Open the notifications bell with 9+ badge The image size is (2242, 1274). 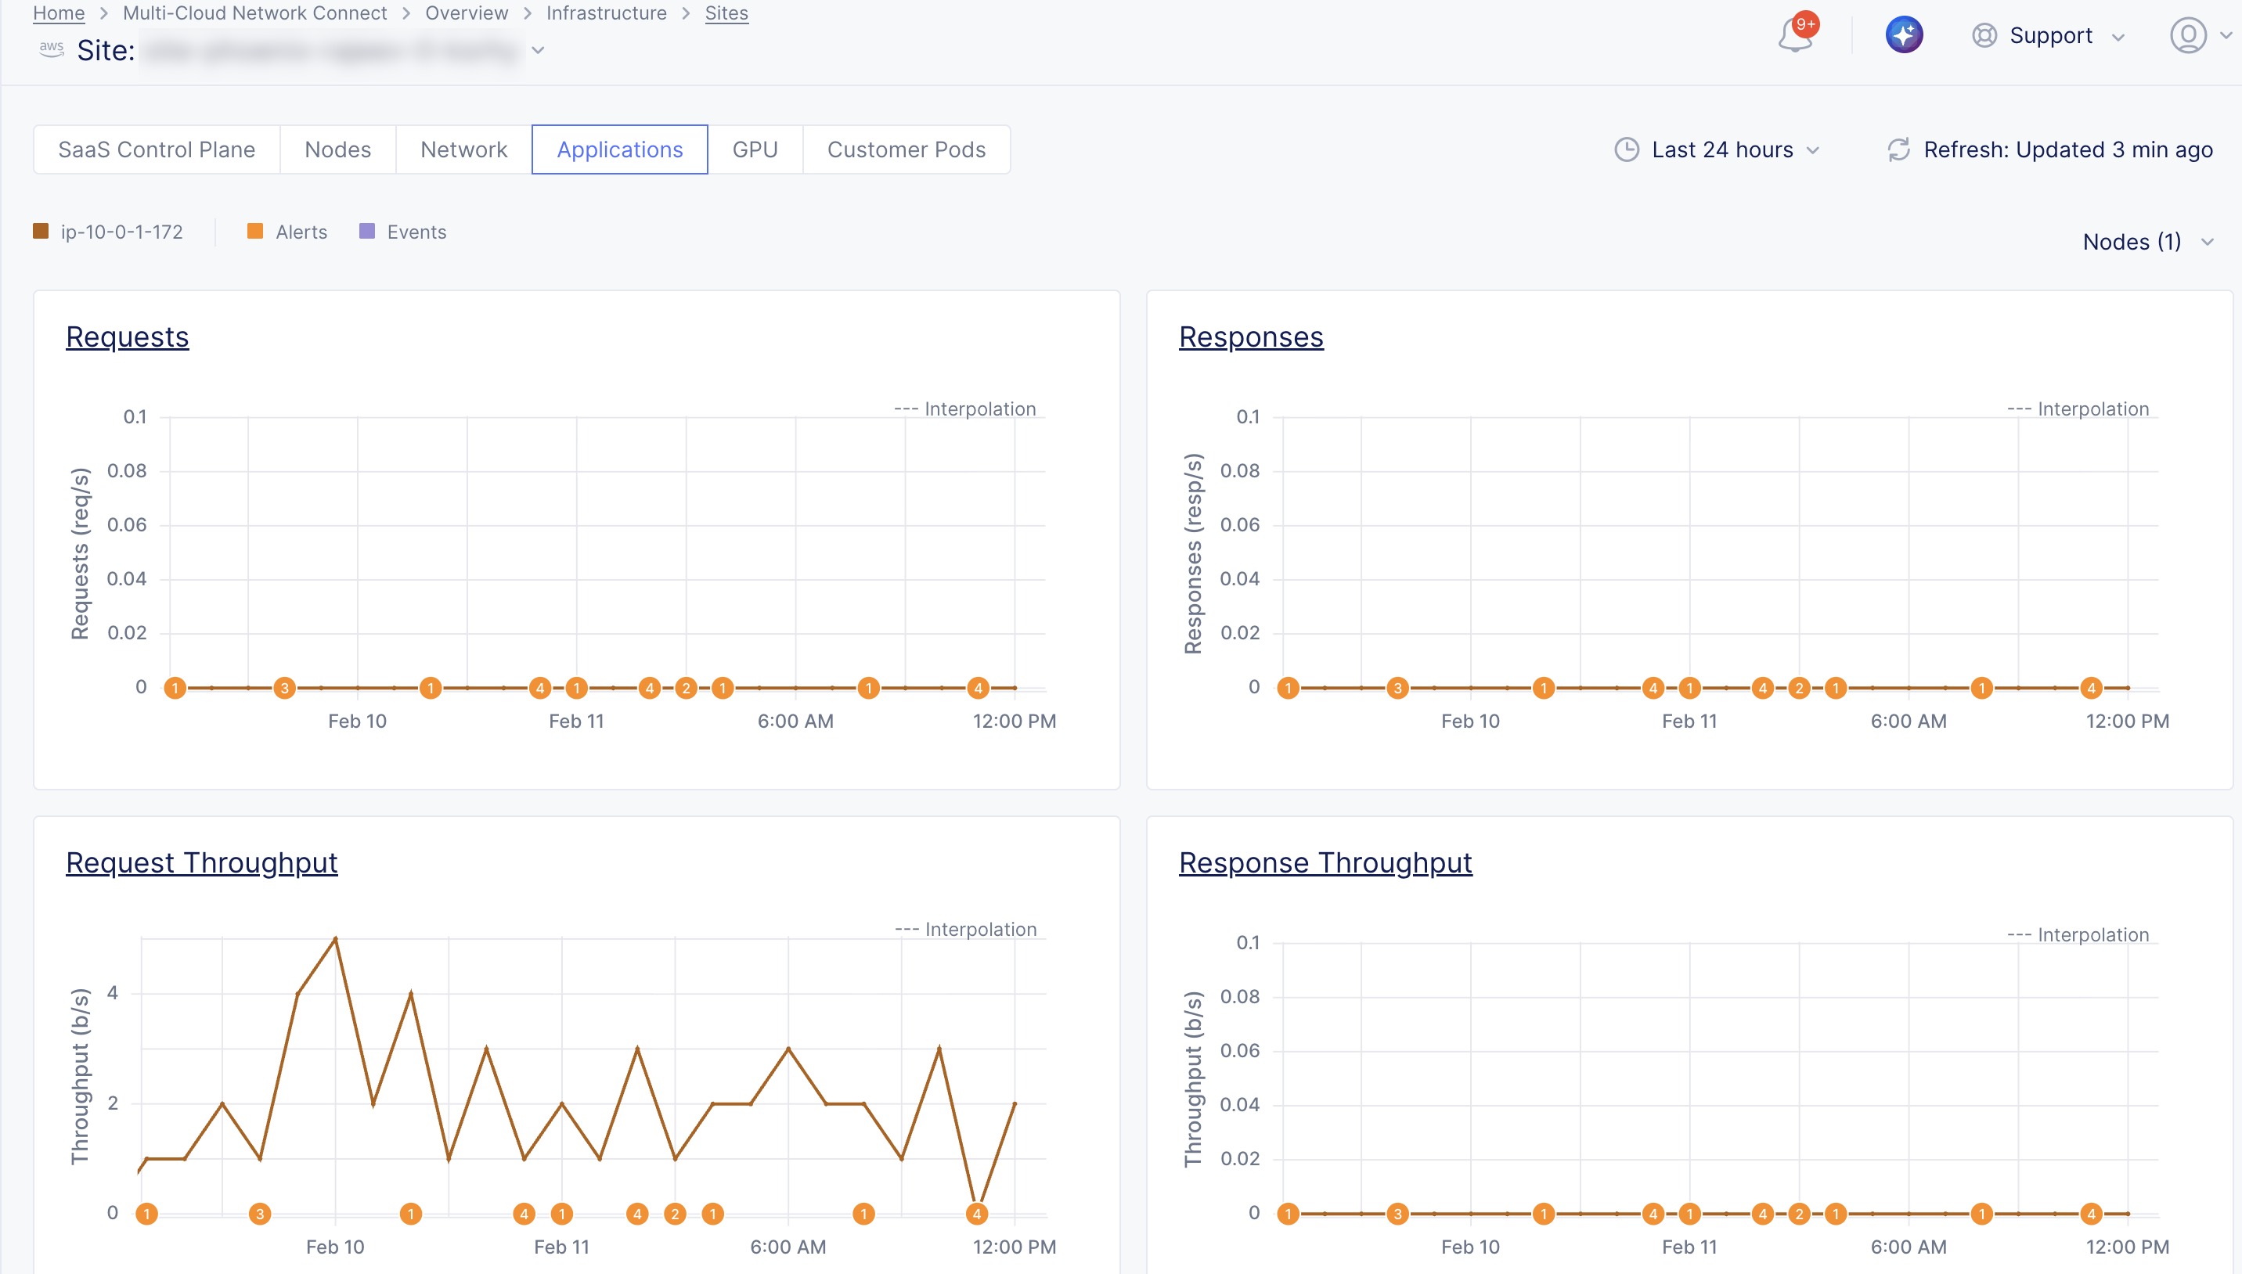point(1795,37)
